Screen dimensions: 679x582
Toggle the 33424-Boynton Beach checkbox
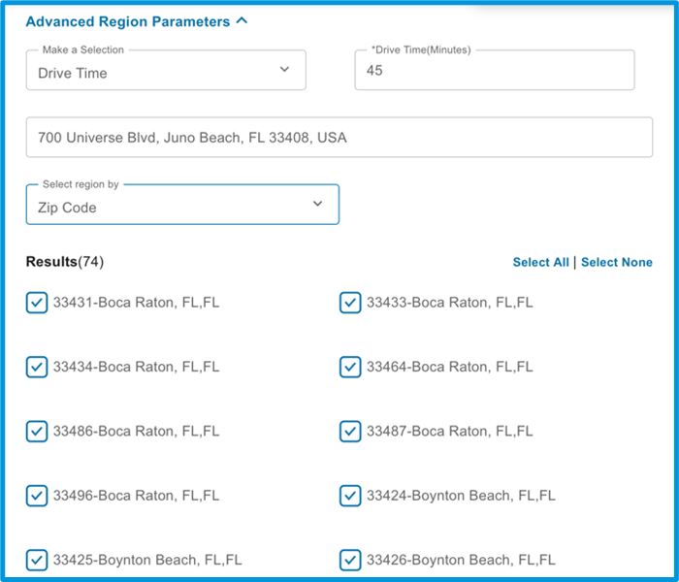point(350,496)
